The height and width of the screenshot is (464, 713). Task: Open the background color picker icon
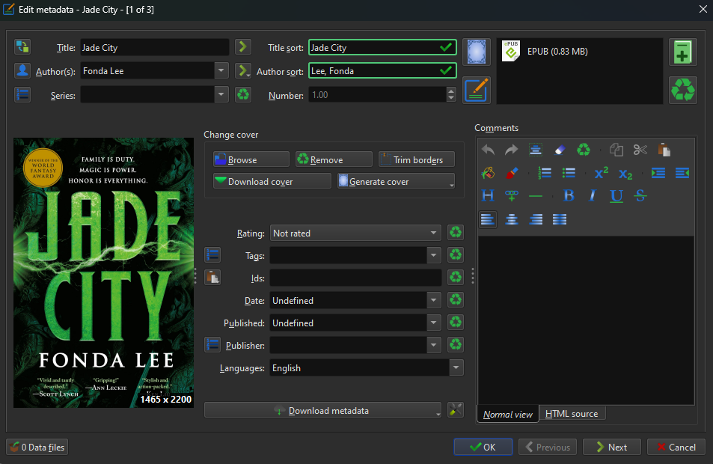(x=488, y=173)
